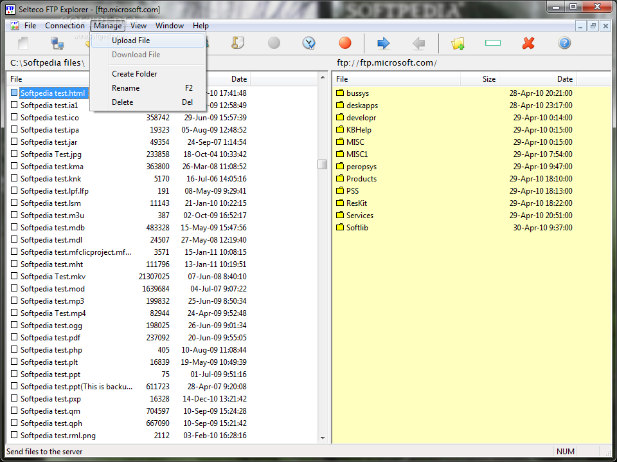Click the Softlib folder icon
Screen dimensions: 617x462
pyautogui.click(x=341, y=227)
